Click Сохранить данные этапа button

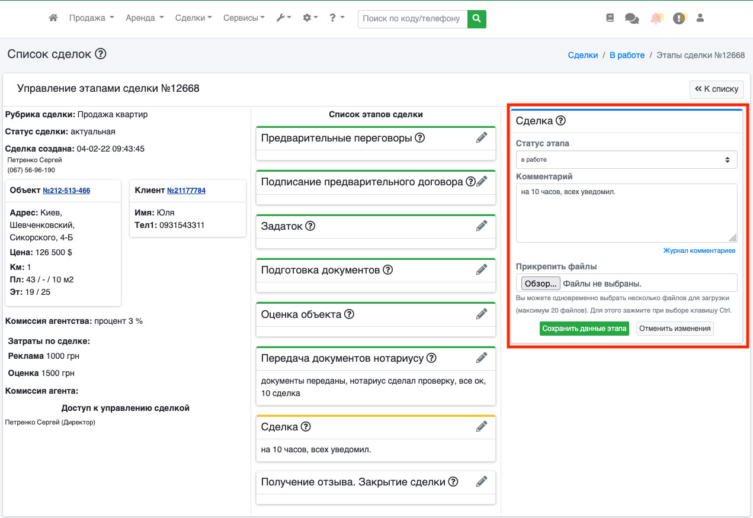pyautogui.click(x=584, y=329)
